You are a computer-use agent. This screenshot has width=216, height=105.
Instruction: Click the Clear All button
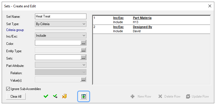[x=16, y=97]
